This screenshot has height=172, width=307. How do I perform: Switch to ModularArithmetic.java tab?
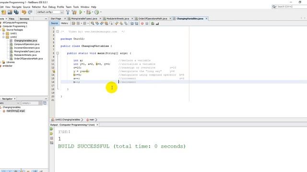click(118, 19)
